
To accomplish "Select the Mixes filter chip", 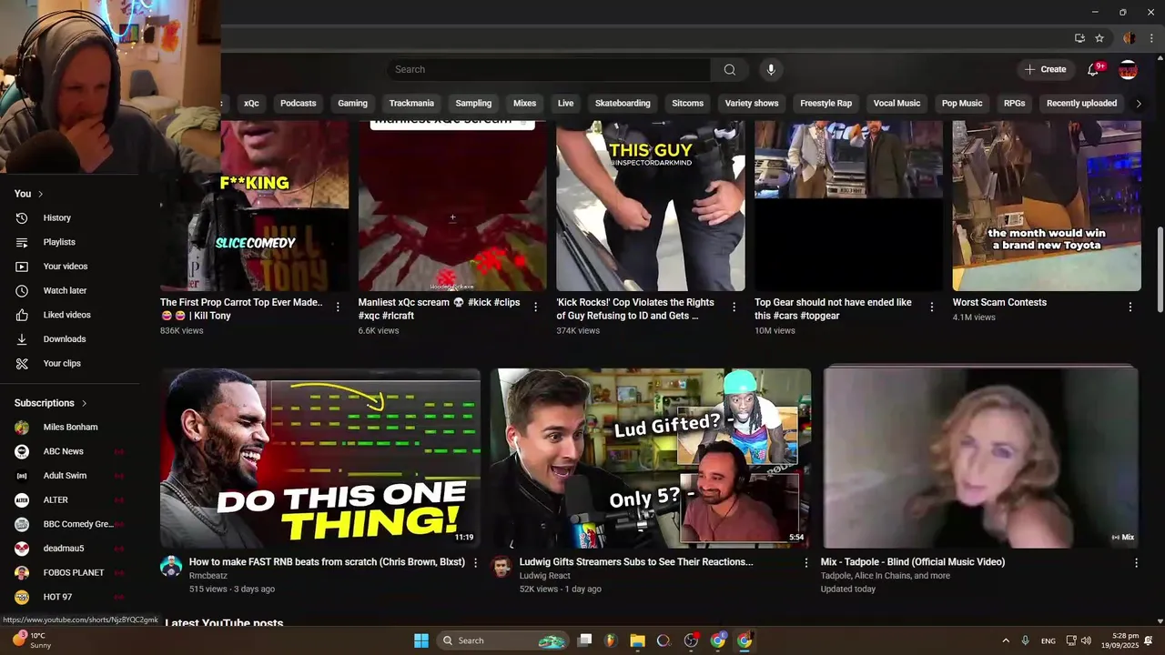I will pyautogui.click(x=525, y=103).
